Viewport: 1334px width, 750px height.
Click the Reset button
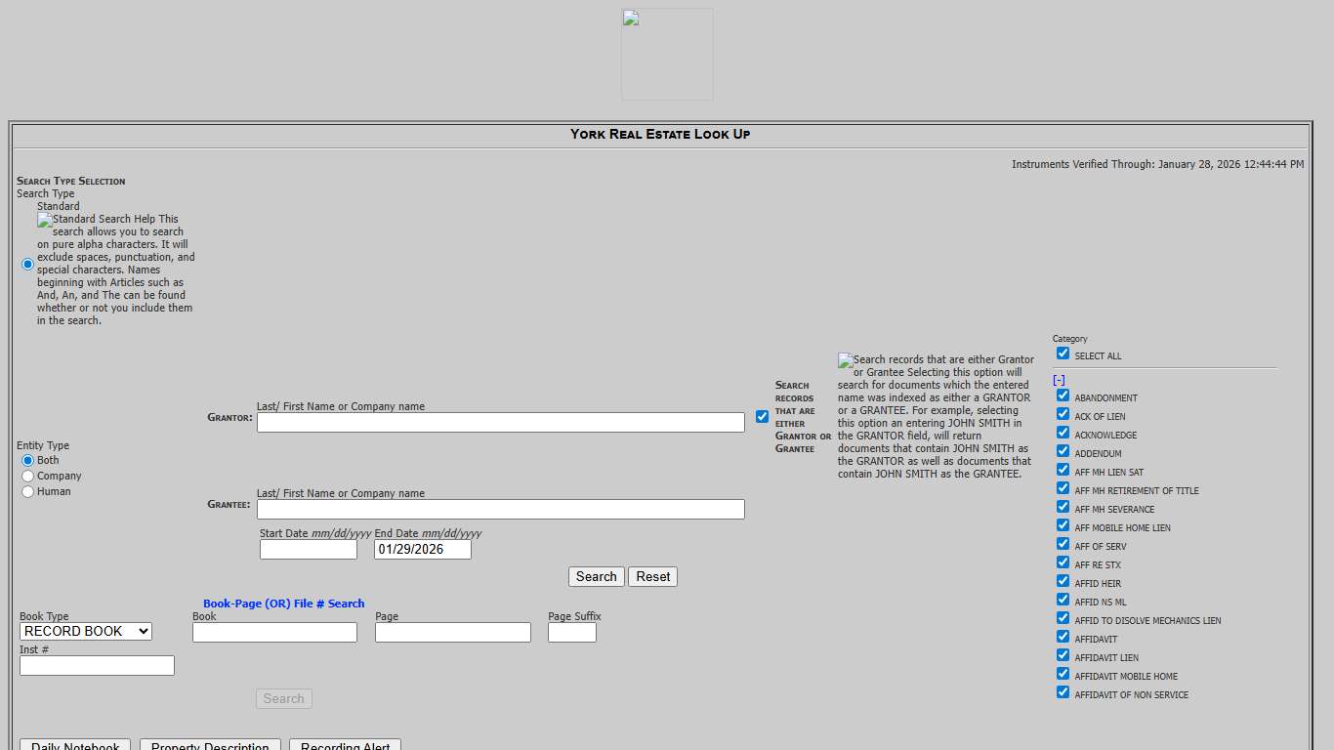click(x=652, y=576)
